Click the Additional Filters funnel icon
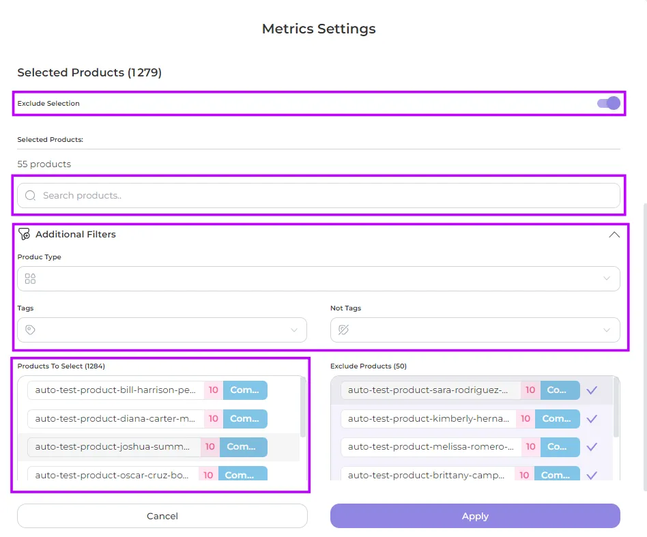This screenshot has width=647, height=537. click(x=24, y=234)
